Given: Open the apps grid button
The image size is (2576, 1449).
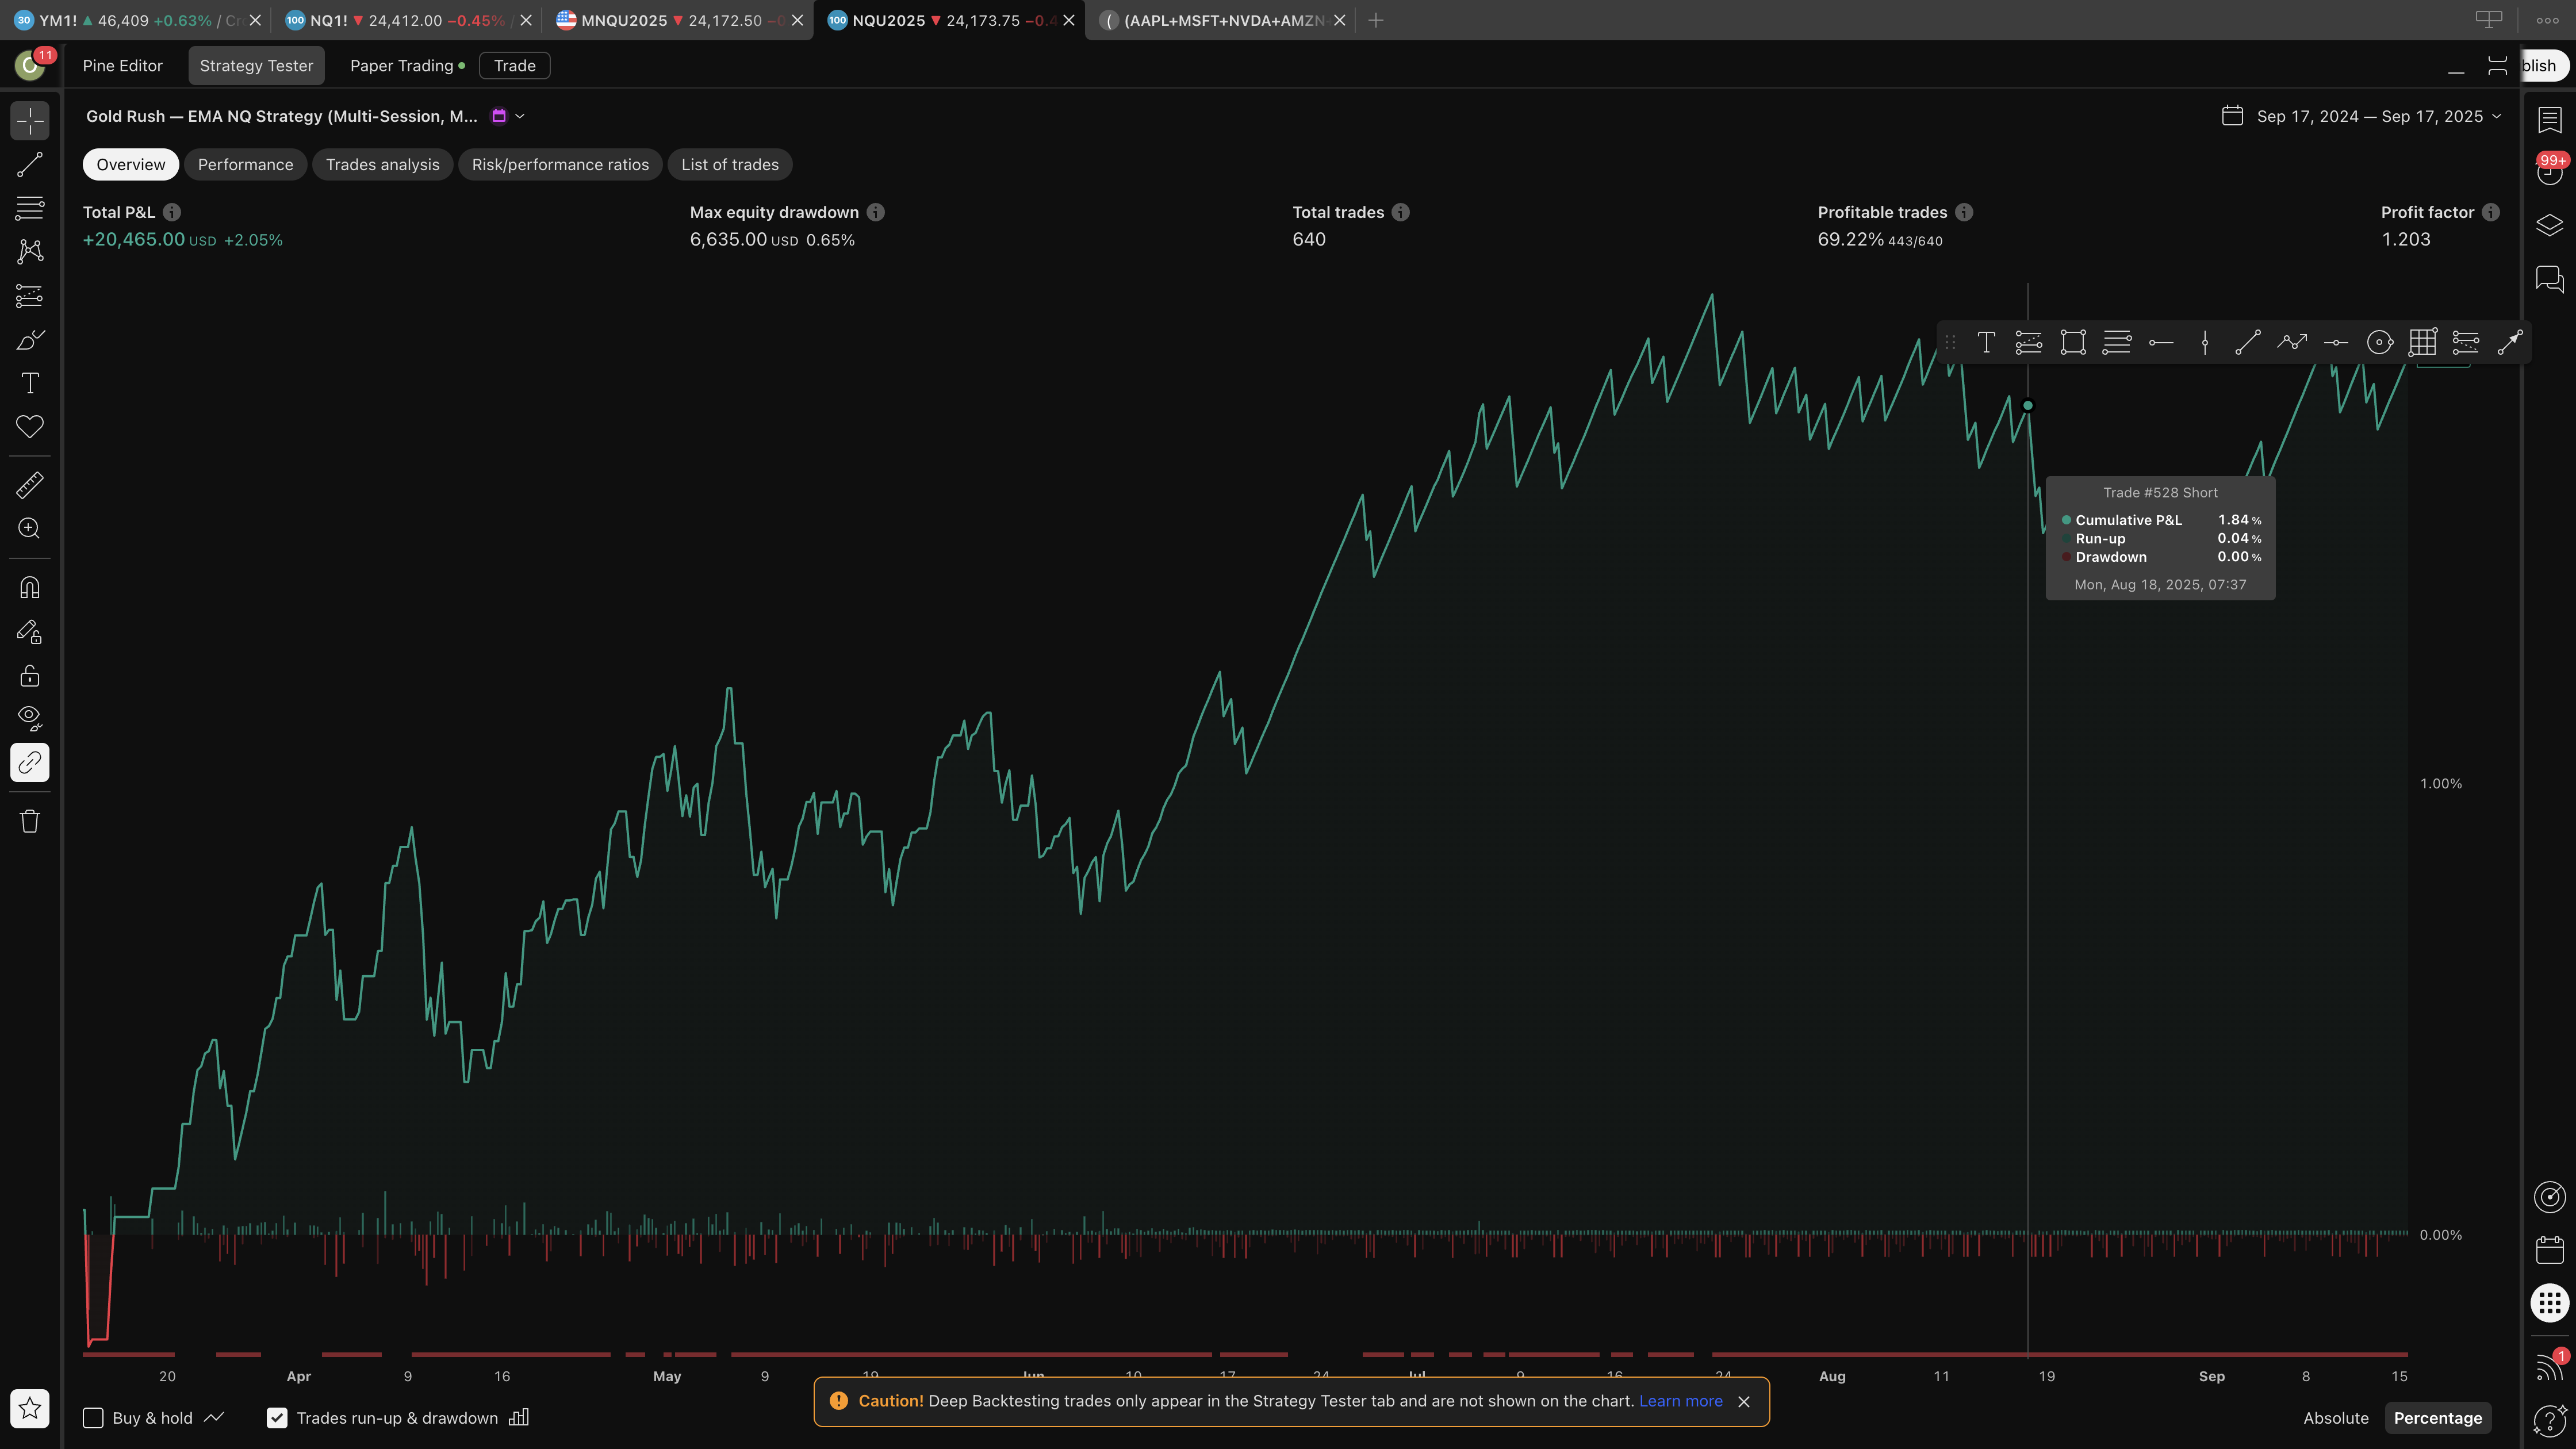Looking at the screenshot, I should 2549,1303.
